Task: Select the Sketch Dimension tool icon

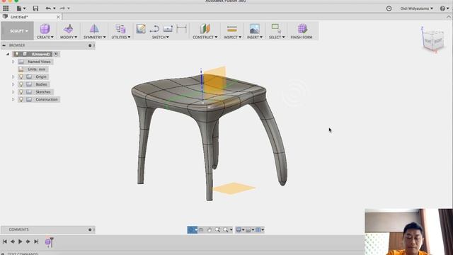Action: (x=181, y=29)
